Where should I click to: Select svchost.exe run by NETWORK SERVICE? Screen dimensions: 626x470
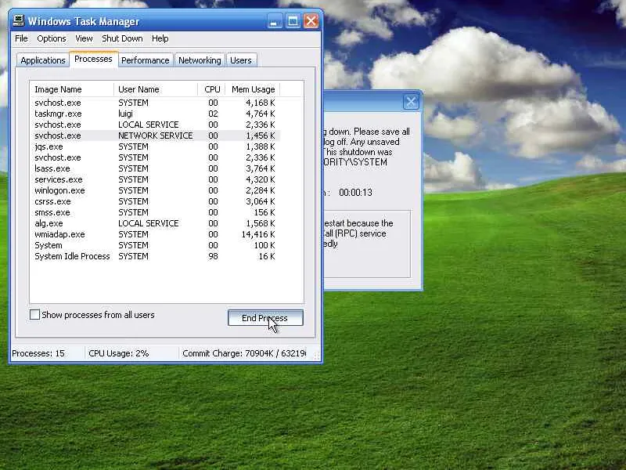point(155,136)
